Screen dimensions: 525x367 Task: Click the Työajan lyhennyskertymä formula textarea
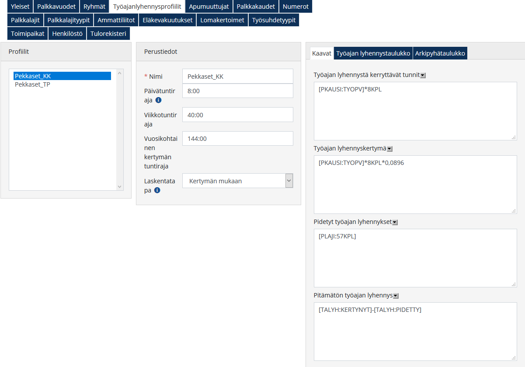point(415,185)
